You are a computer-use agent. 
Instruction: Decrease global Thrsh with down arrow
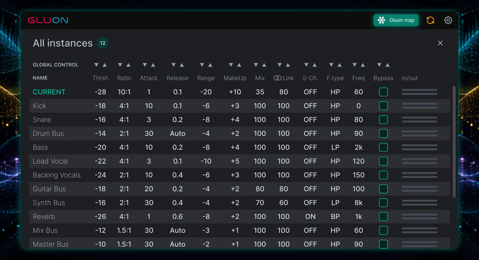pos(96,65)
